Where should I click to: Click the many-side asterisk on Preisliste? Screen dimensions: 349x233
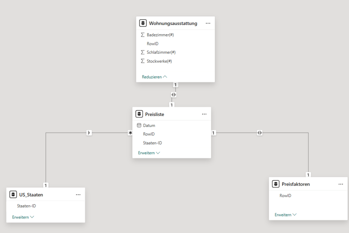(130, 133)
